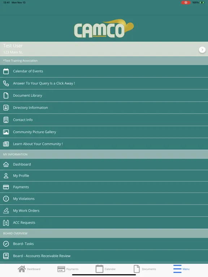This screenshot has height=277, width=208.
Task: Tap the phone icon for query help
Action: click(6, 83)
